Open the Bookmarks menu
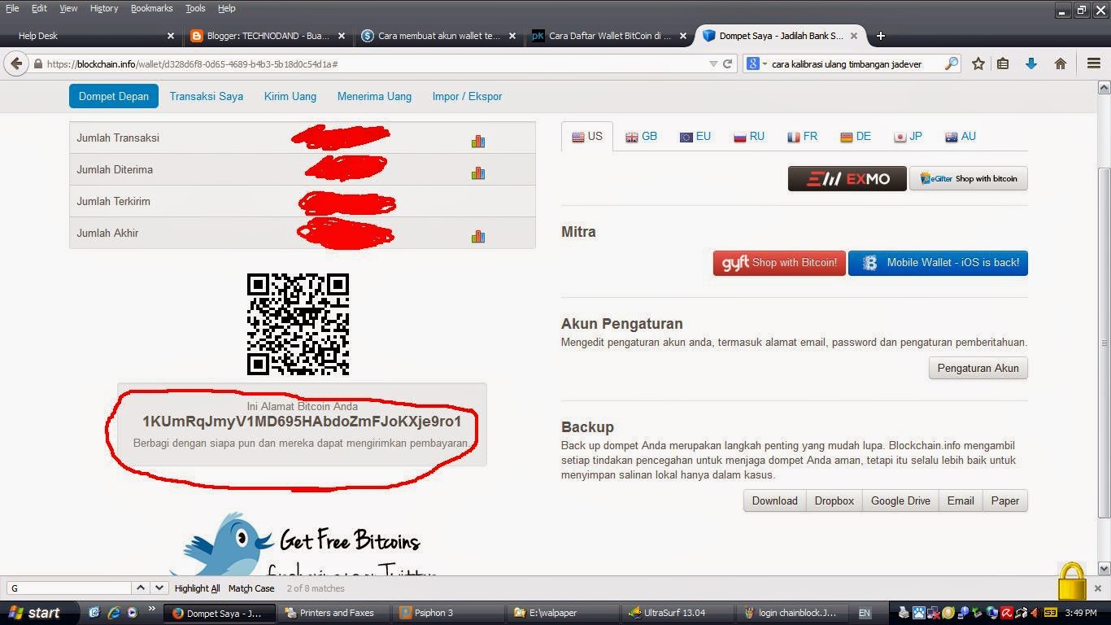Screen dimensions: 1111x625 pyautogui.click(x=152, y=8)
